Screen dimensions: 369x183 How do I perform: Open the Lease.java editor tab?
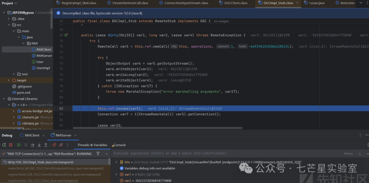[x=314, y=3]
